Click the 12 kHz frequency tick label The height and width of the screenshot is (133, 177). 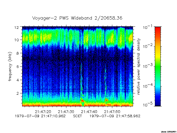pos(17,27)
